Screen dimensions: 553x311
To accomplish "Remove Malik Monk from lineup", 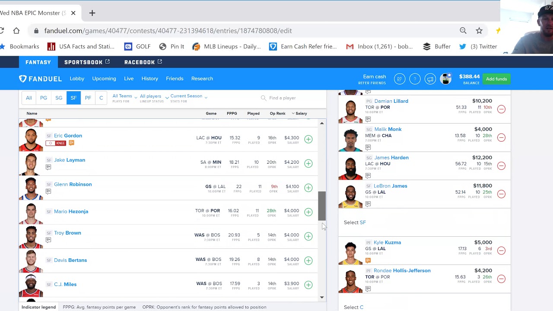I will pyautogui.click(x=501, y=137).
